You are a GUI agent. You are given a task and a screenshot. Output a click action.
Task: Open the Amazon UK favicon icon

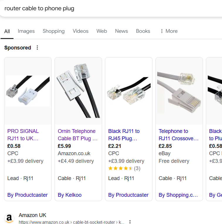coord(9,218)
